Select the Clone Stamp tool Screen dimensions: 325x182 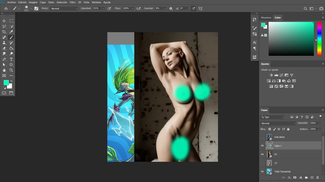pos(4,43)
